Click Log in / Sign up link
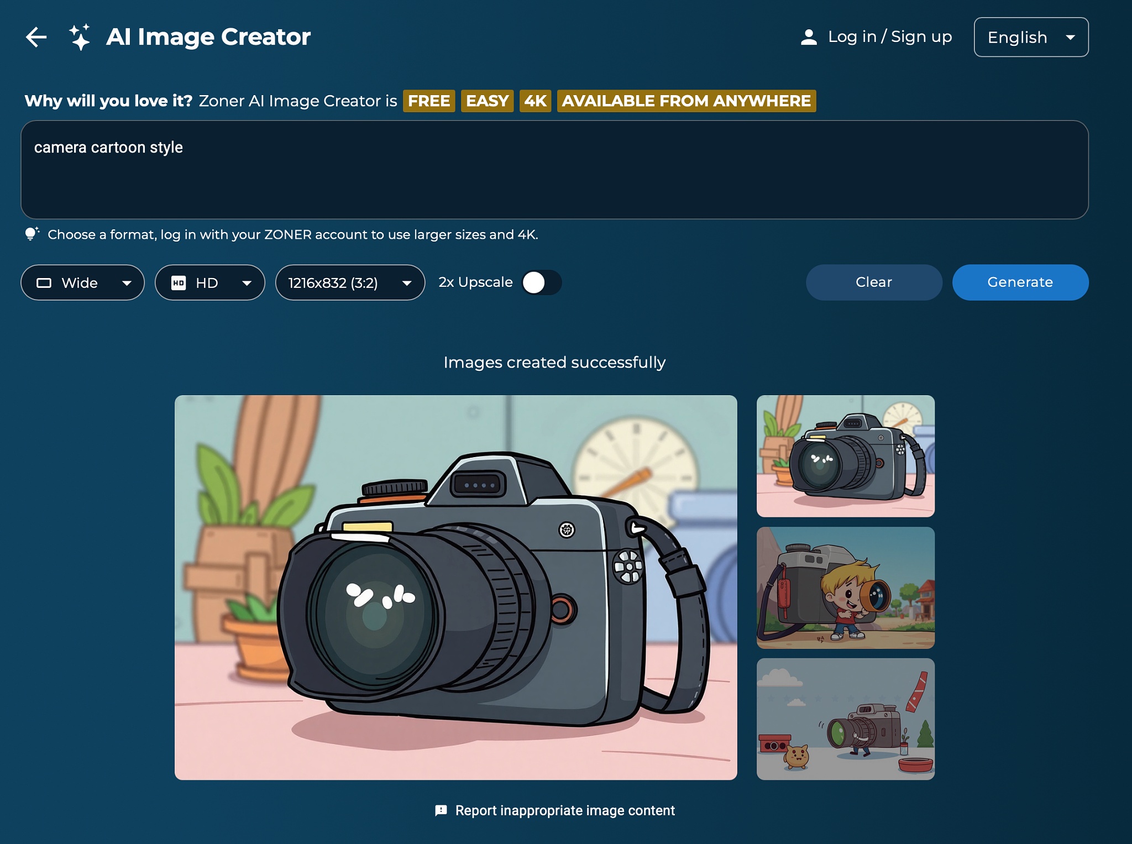 (889, 37)
